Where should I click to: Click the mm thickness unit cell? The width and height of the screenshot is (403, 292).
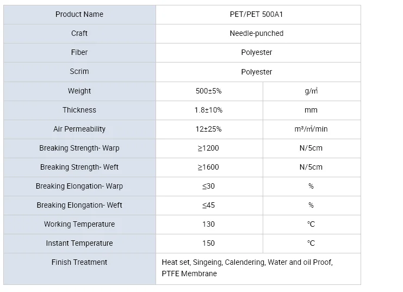point(311,110)
